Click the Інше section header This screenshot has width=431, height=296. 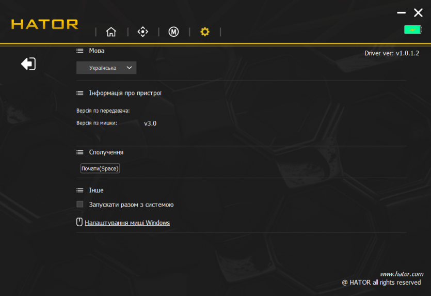[x=96, y=190]
